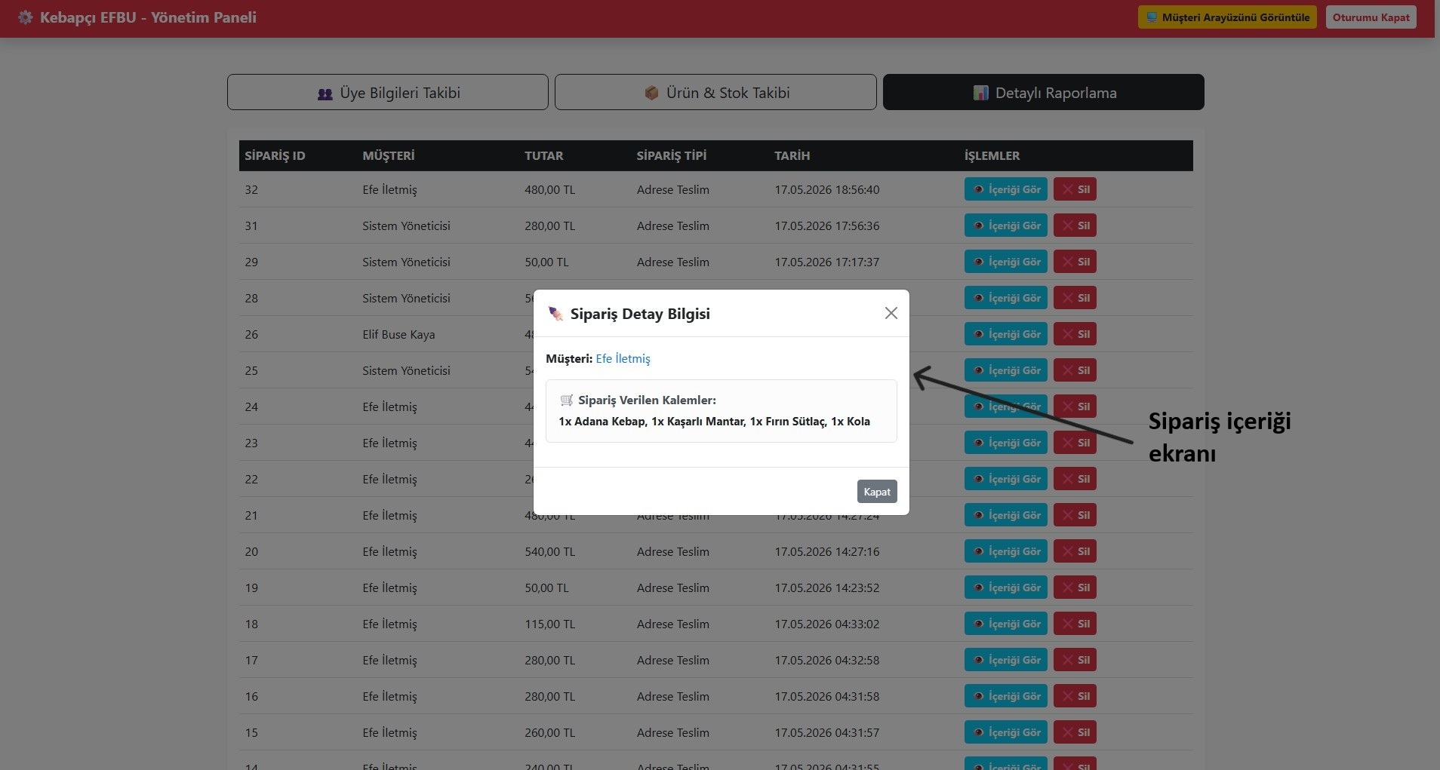The image size is (1440, 770).
Task: View order 17 contents with İçeriği Gör
Action: [x=1006, y=660]
